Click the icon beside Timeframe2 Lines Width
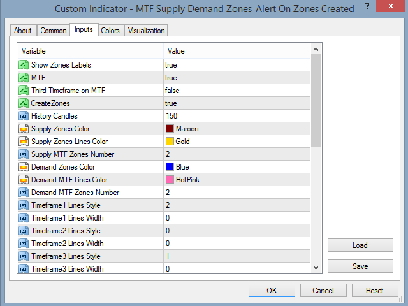This screenshot has height=306, width=408. [x=24, y=244]
